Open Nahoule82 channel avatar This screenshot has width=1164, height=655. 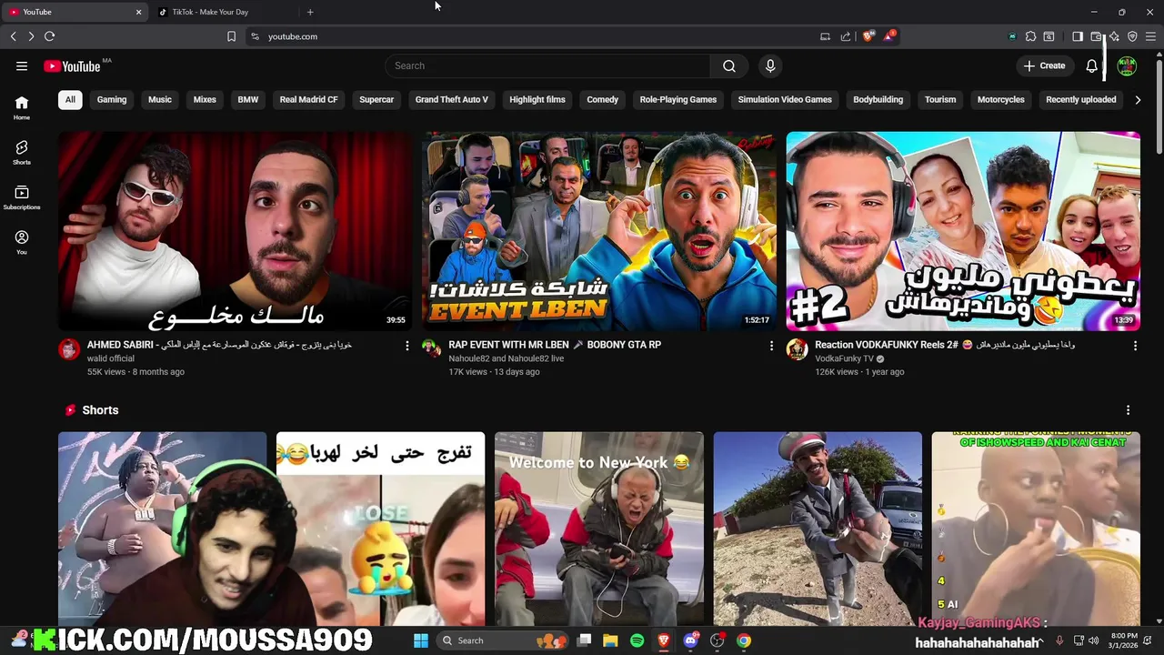point(432,349)
